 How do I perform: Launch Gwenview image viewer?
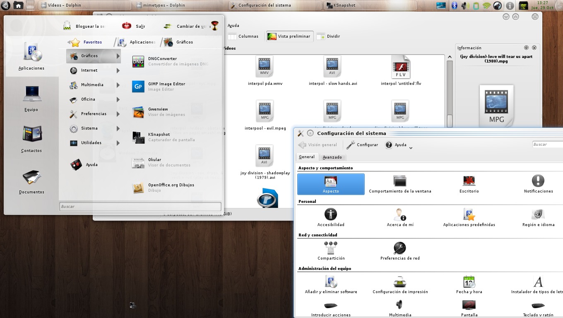tap(170, 112)
